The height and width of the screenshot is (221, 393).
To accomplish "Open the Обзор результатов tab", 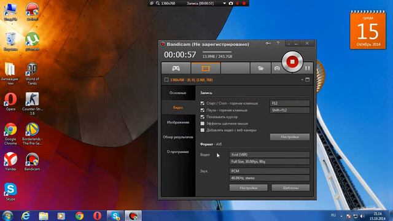I will (178, 137).
